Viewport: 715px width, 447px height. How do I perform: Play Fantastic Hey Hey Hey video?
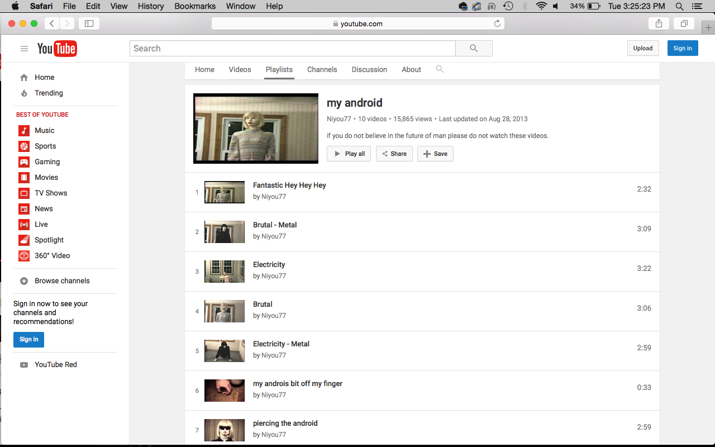(x=289, y=186)
